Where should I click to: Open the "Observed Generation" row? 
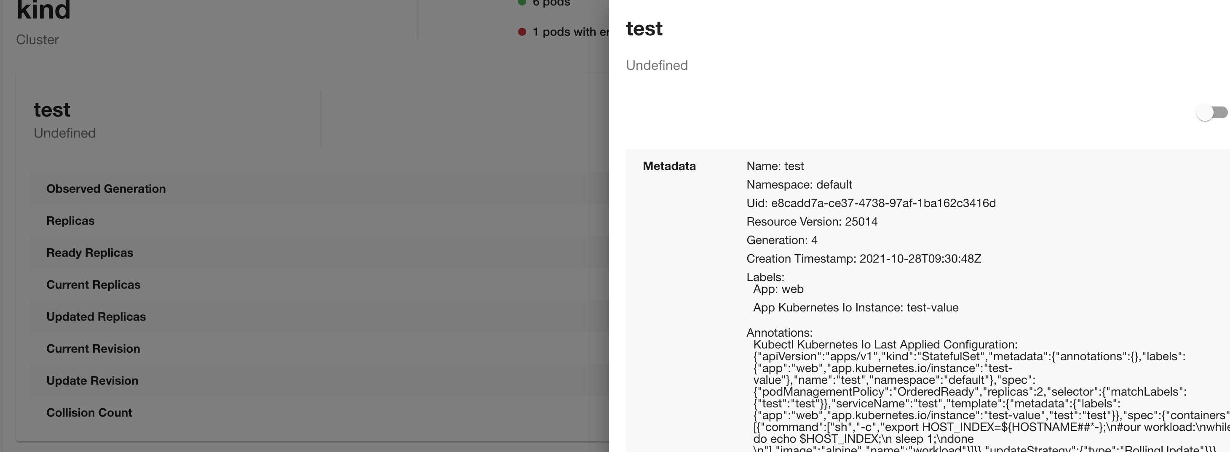[106, 189]
